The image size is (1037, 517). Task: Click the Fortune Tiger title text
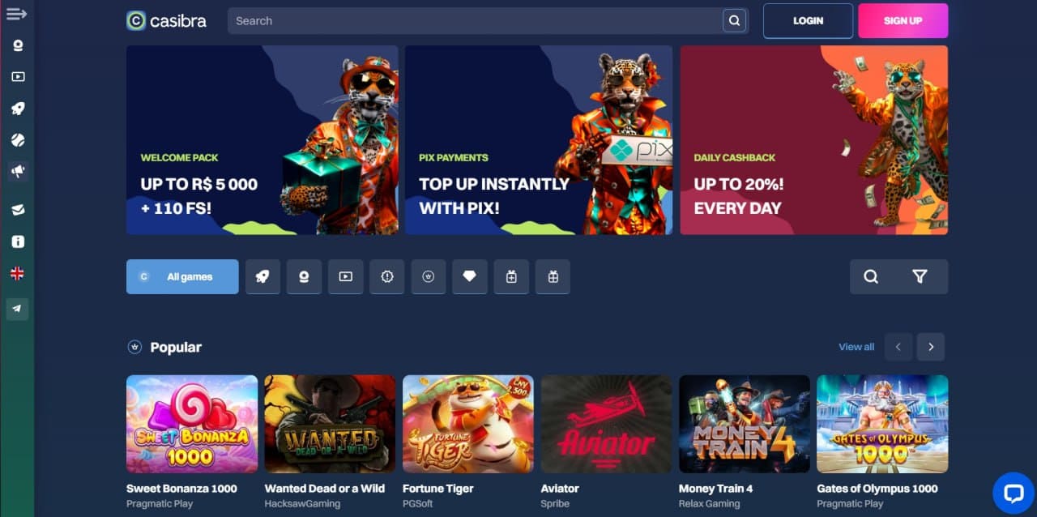pyautogui.click(x=438, y=489)
